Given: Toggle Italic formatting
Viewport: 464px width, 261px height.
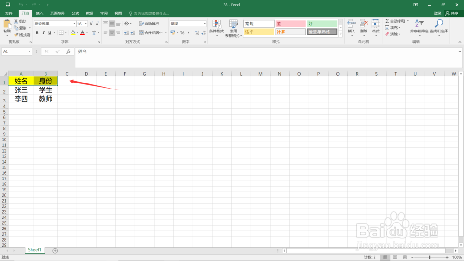Looking at the screenshot, I should click(x=43, y=32).
